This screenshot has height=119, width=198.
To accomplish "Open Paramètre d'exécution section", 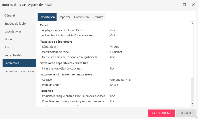I will 19,71.
